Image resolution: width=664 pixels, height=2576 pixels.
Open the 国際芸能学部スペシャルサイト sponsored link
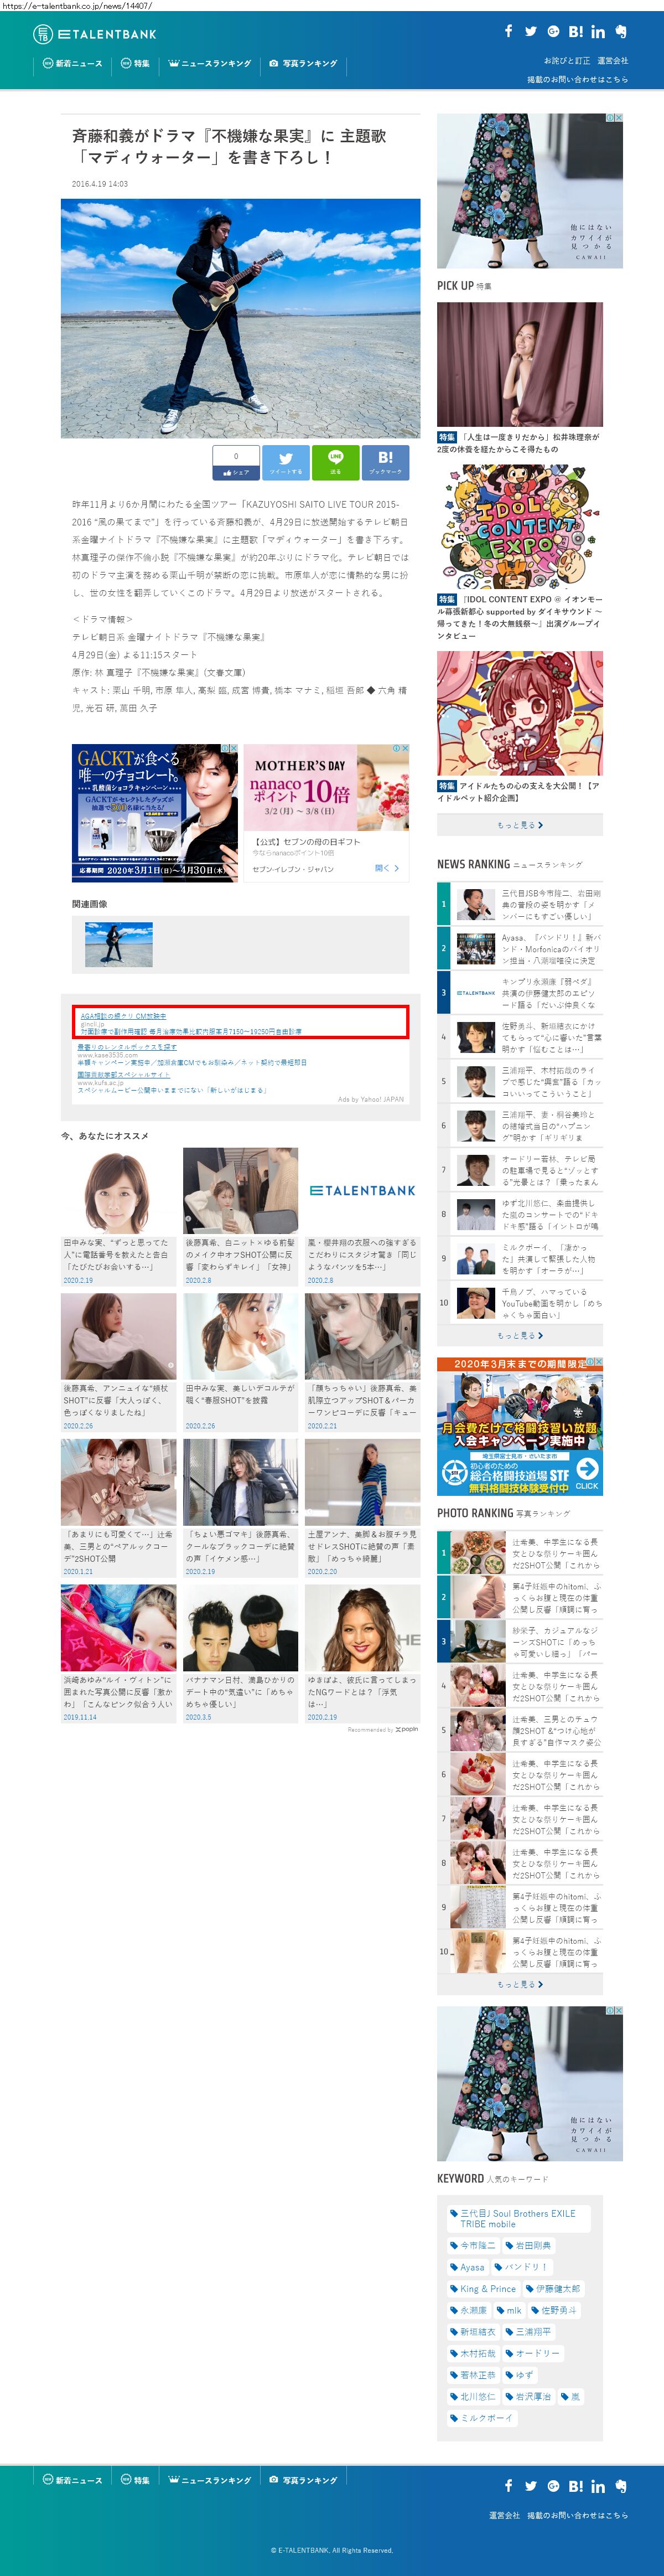coord(124,1075)
